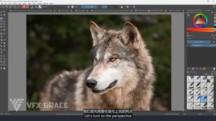This screenshot has width=216, height=121.
Task: Delete layer with the trash icon
Action: [x=214, y=69]
